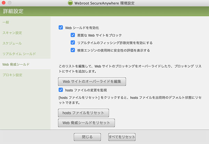Image resolution: width=209 pixels, height=144 pixels.
Task: Uncheck 悪質な Web サイトをブロック
Action: tap(73, 35)
